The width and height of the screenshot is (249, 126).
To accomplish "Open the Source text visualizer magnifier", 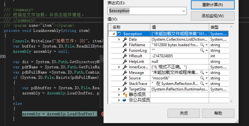I will tap(202, 78).
